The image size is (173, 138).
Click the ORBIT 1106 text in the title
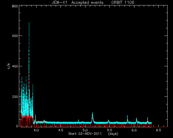pos(123,2)
